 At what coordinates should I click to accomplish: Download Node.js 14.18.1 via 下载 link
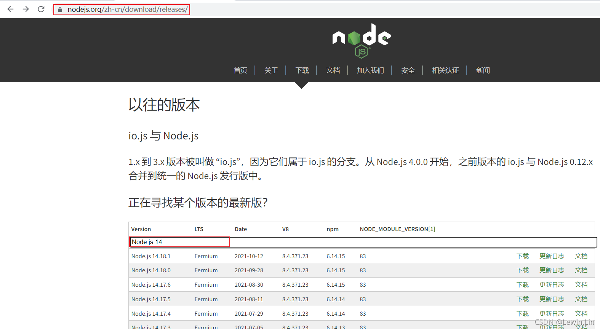tap(523, 256)
